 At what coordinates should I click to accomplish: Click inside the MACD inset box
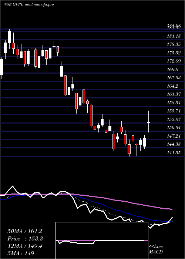tap(102, 240)
